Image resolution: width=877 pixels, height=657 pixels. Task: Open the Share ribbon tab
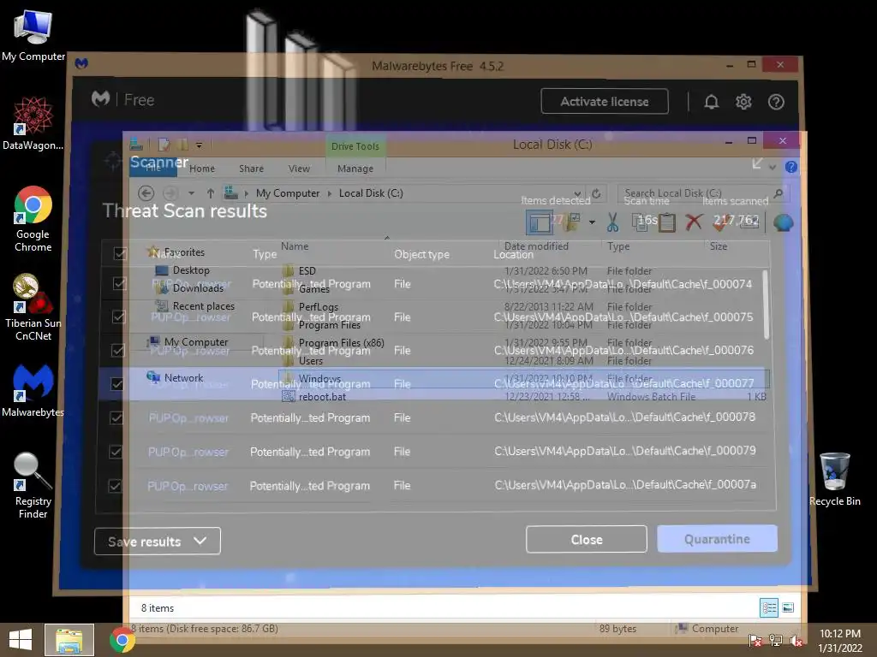[x=251, y=169]
